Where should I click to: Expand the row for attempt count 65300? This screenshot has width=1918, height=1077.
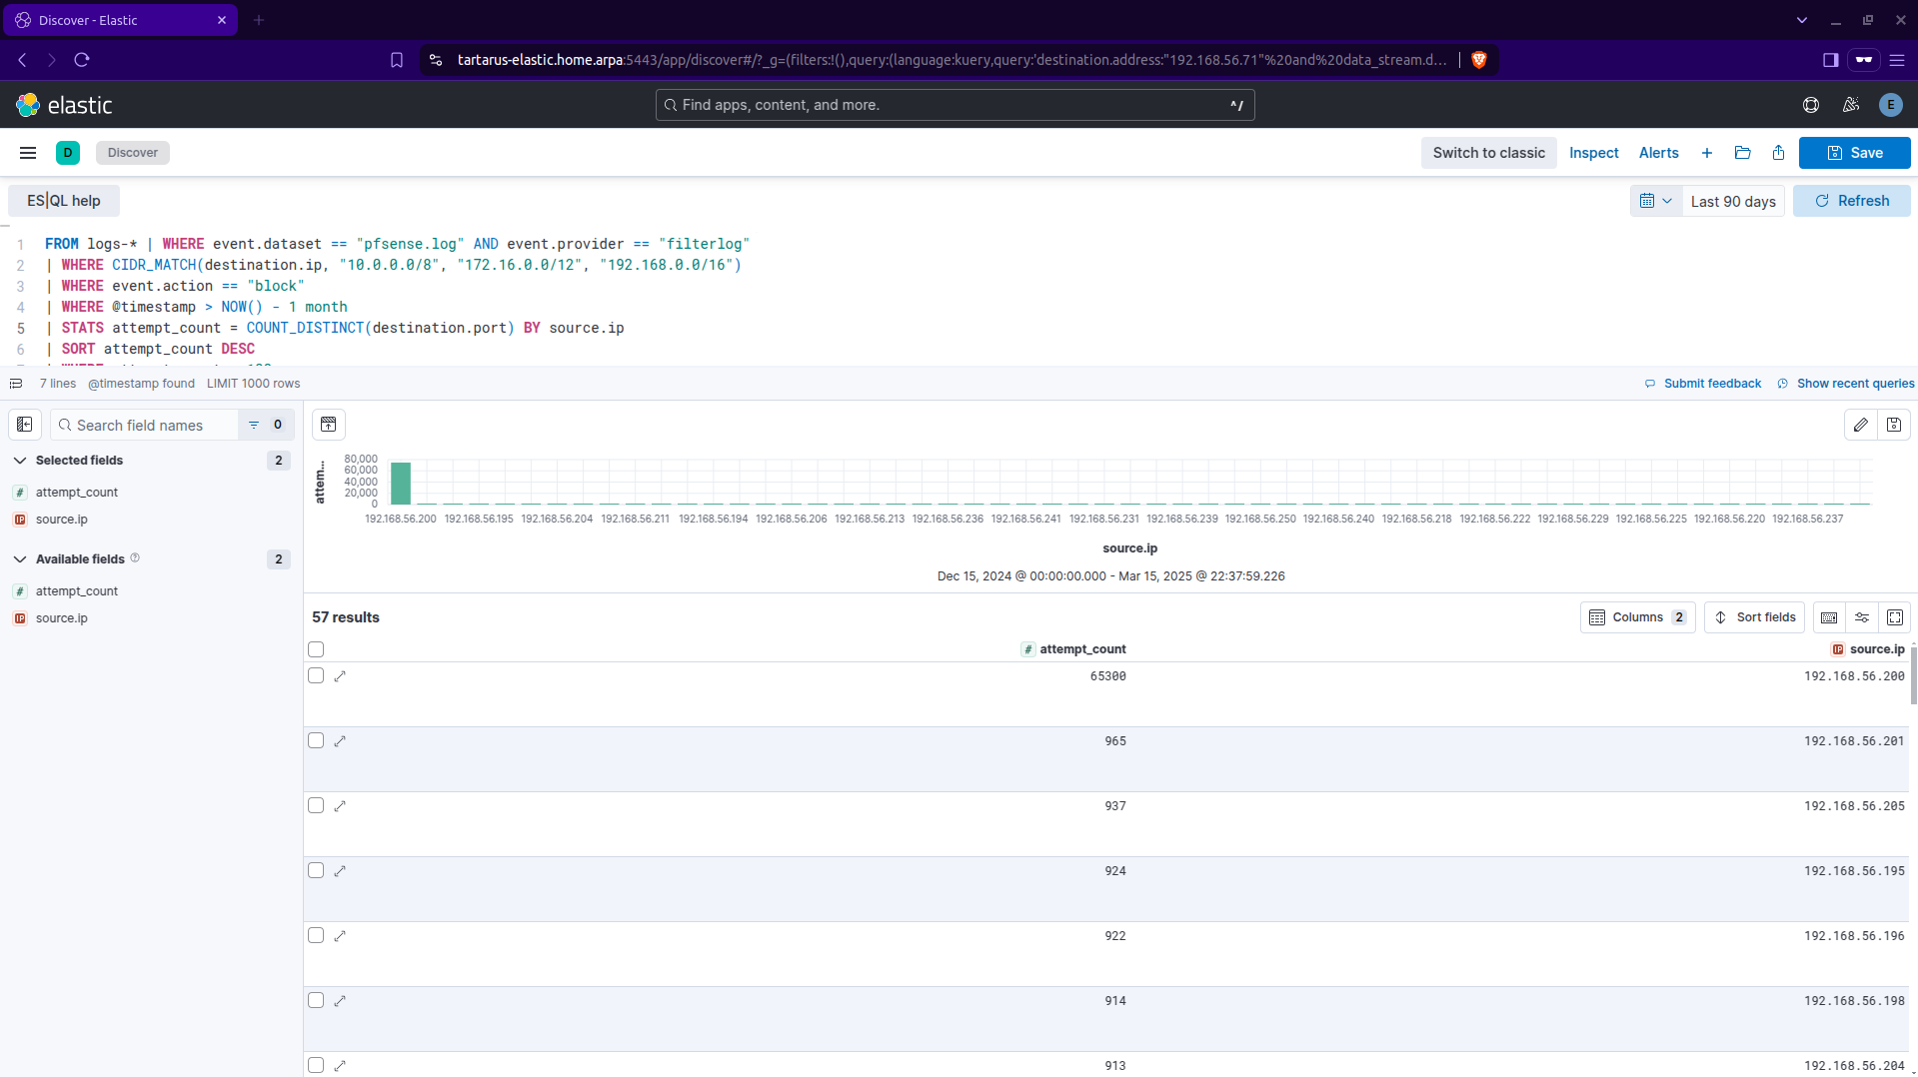pos(340,676)
